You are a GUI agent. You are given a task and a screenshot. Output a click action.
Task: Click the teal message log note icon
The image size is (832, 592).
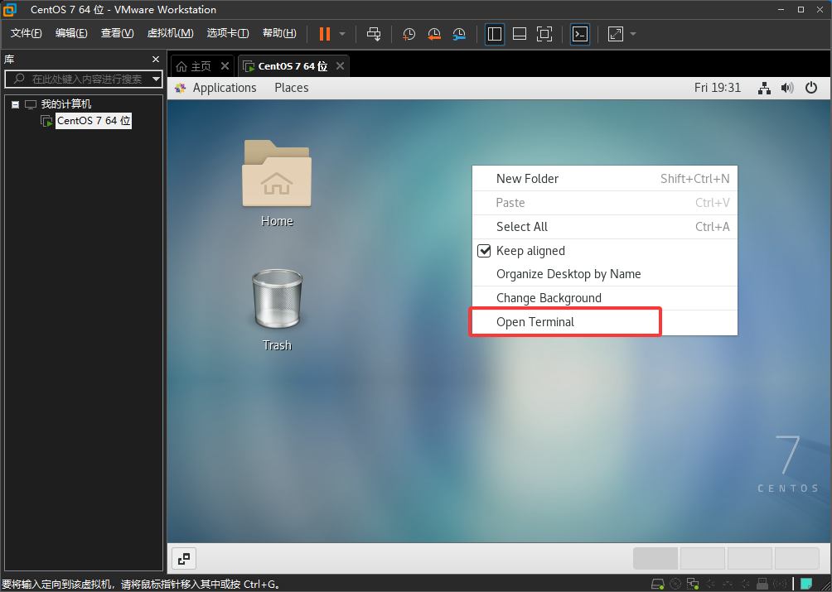click(806, 584)
